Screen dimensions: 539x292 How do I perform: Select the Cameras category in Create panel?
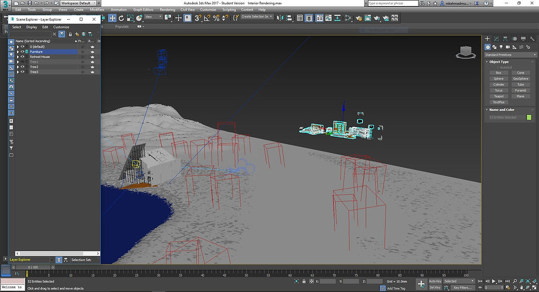508,47
